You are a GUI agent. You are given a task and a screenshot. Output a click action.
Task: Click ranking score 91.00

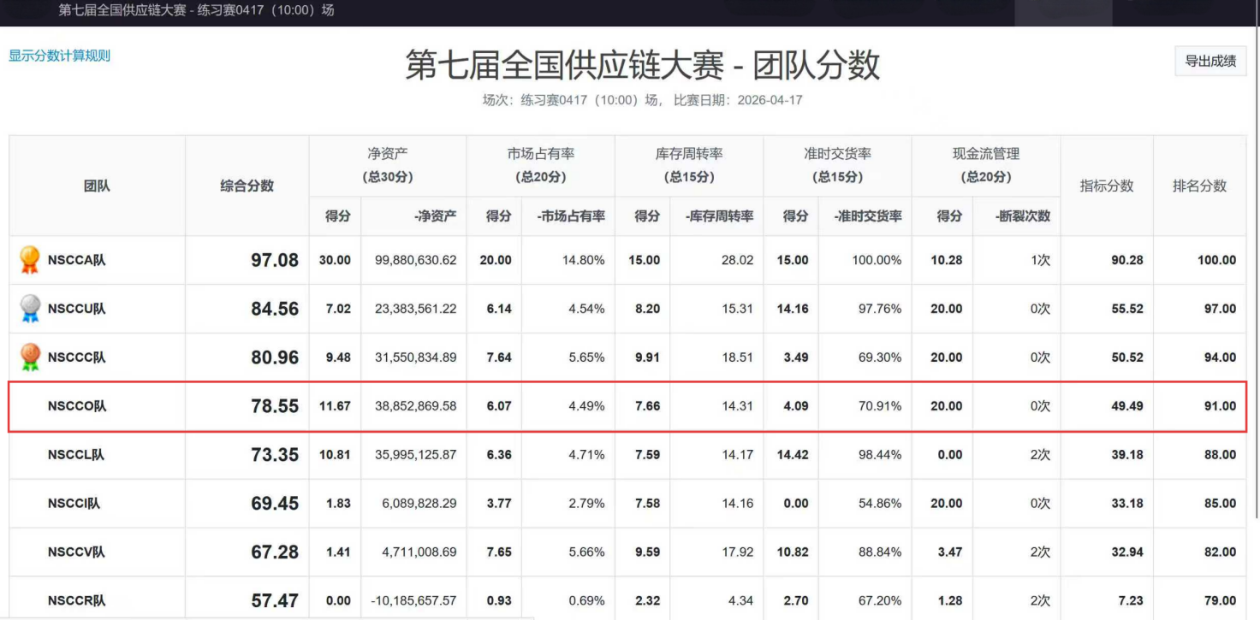[x=1220, y=406]
